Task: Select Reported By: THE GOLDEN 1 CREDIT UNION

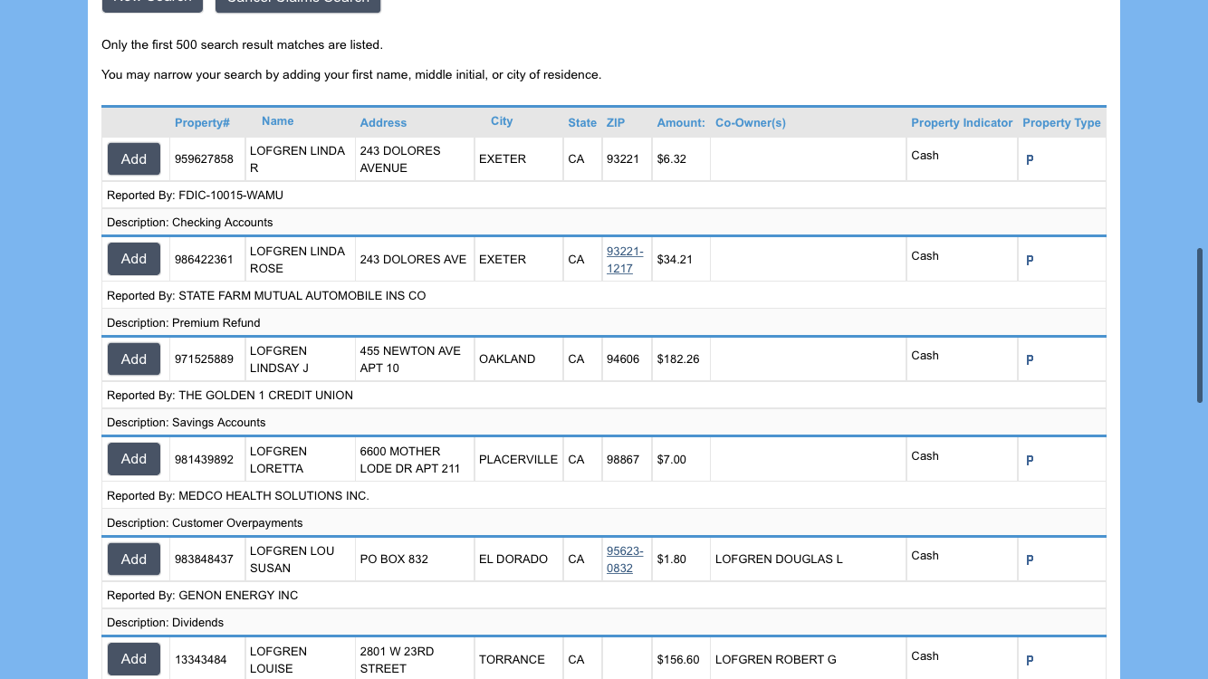Action: coord(230,396)
